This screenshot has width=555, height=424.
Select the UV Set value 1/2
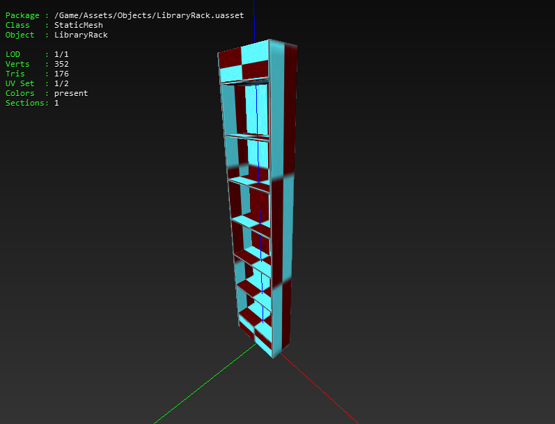[x=61, y=83]
